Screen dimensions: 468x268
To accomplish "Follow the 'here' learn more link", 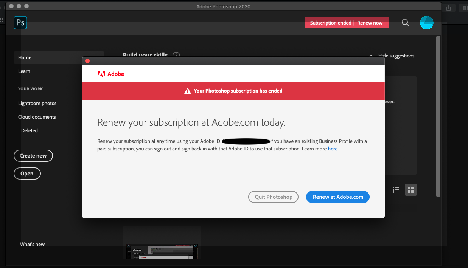I will click(x=333, y=149).
